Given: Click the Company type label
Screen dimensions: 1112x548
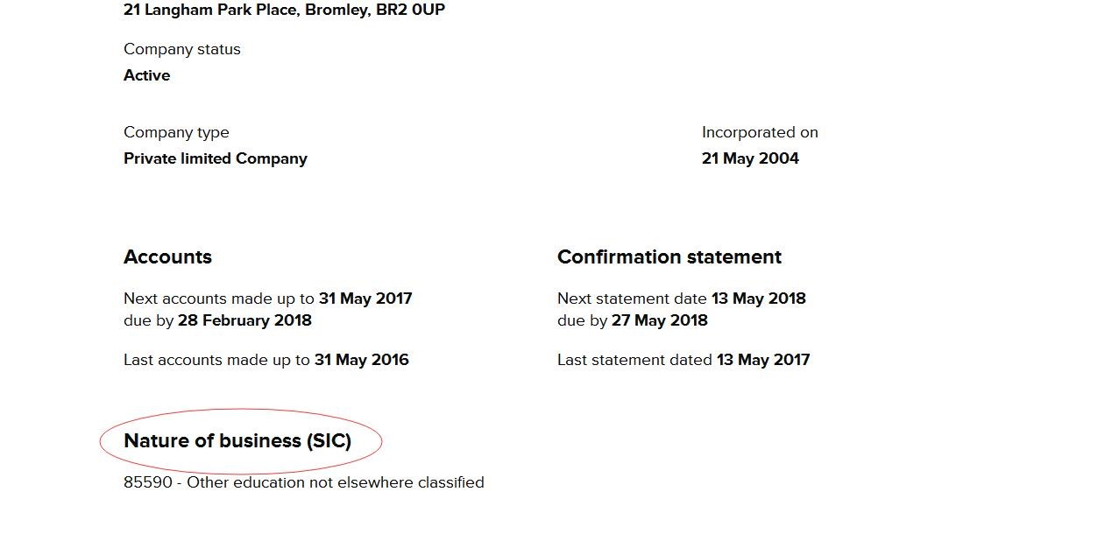Looking at the screenshot, I should tap(176, 132).
